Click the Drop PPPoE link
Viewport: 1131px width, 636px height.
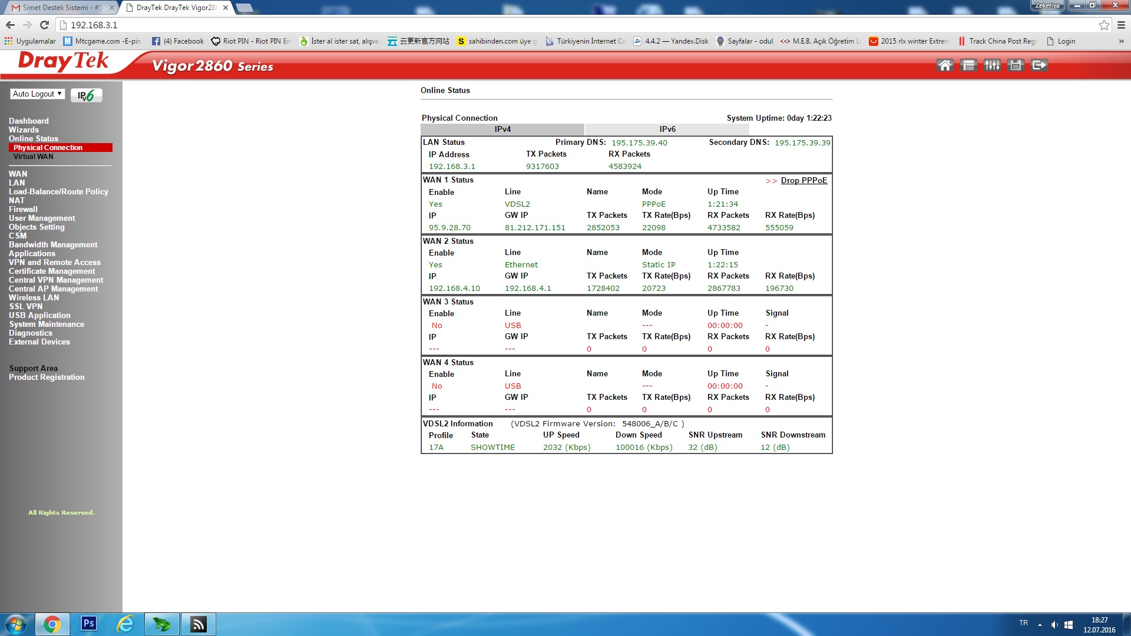point(803,180)
